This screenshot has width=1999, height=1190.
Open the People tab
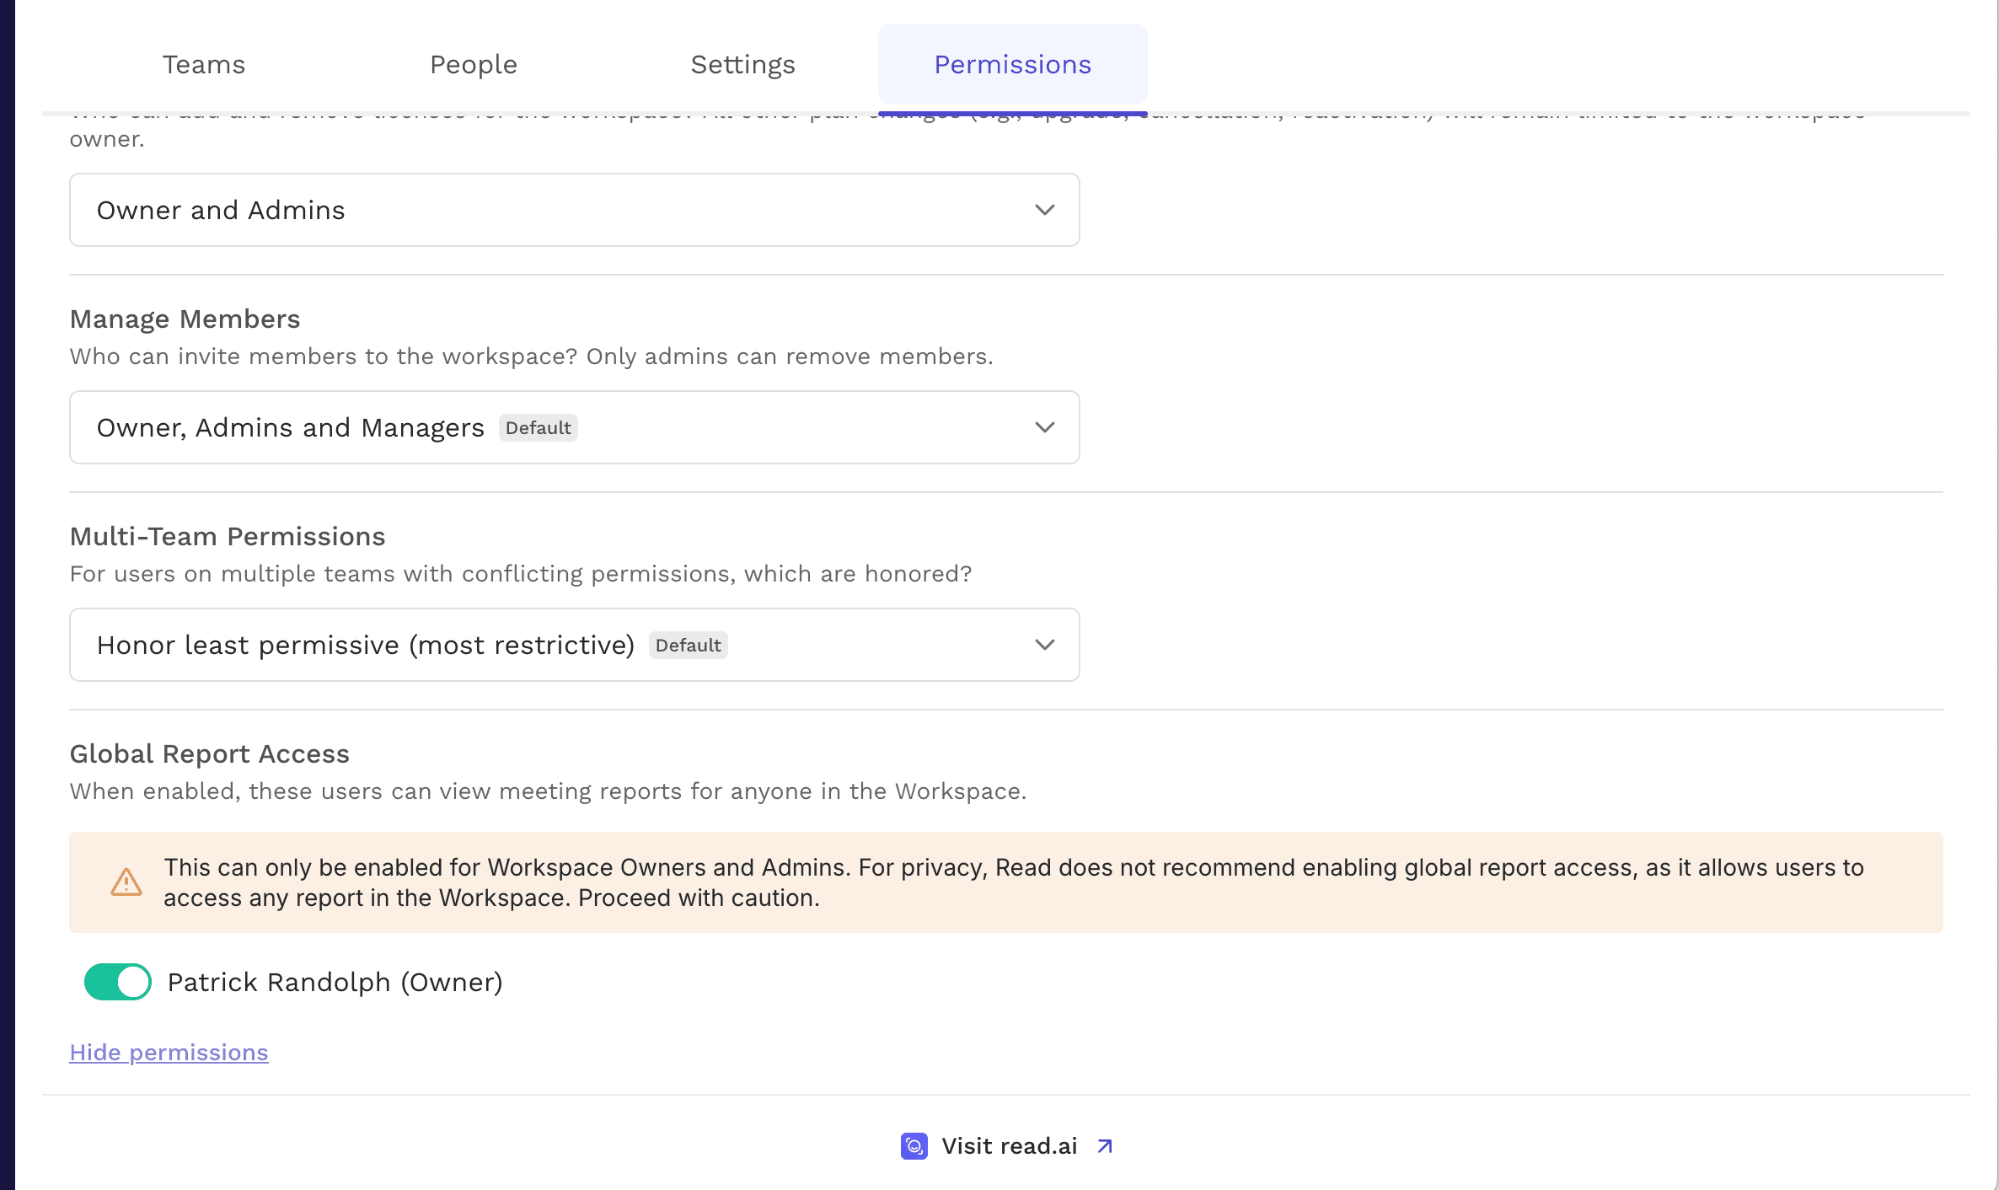473,64
